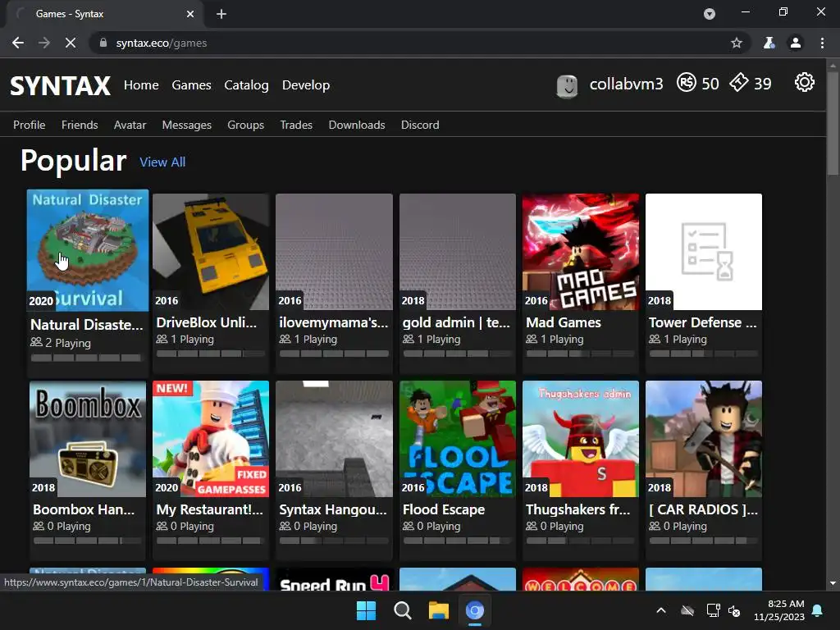Open the Groups sub-navigation link
Viewport: 840px width, 630px height.
point(245,125)
